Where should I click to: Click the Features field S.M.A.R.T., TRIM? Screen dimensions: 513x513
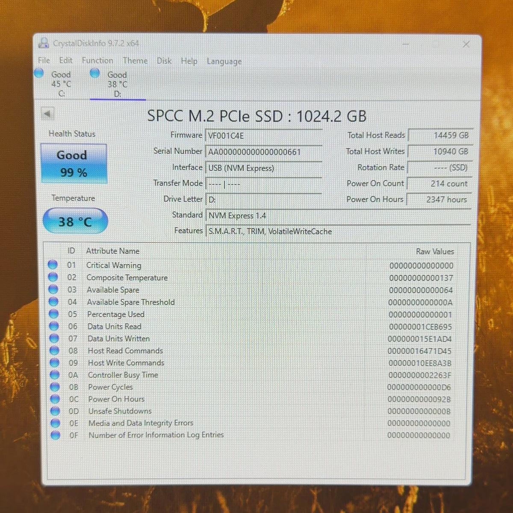click(x=338, y=231)
